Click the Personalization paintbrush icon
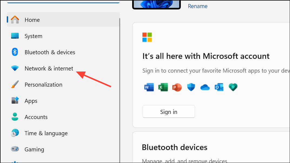Viewport: 290px width, 163px height. coord(15,84)
